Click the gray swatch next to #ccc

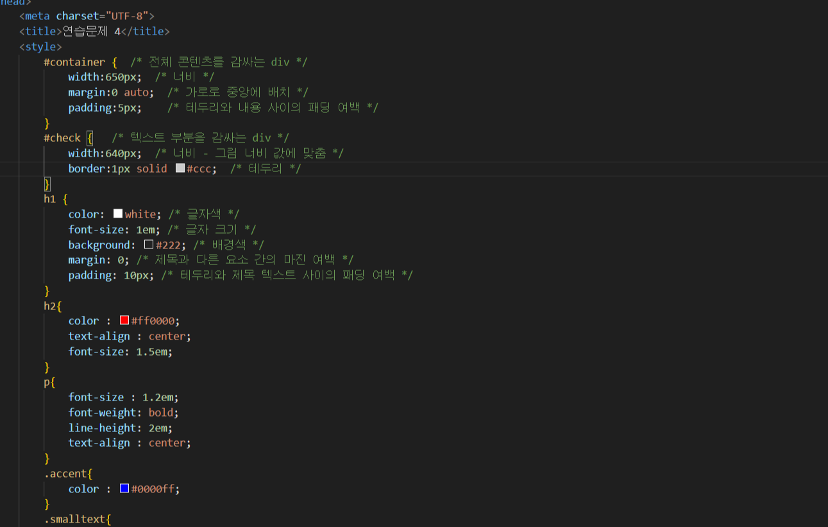(180, 168)
